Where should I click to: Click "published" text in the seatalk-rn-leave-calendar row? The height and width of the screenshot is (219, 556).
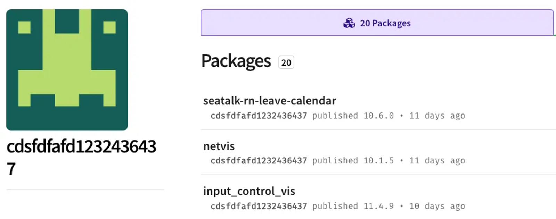pos(335,116)
